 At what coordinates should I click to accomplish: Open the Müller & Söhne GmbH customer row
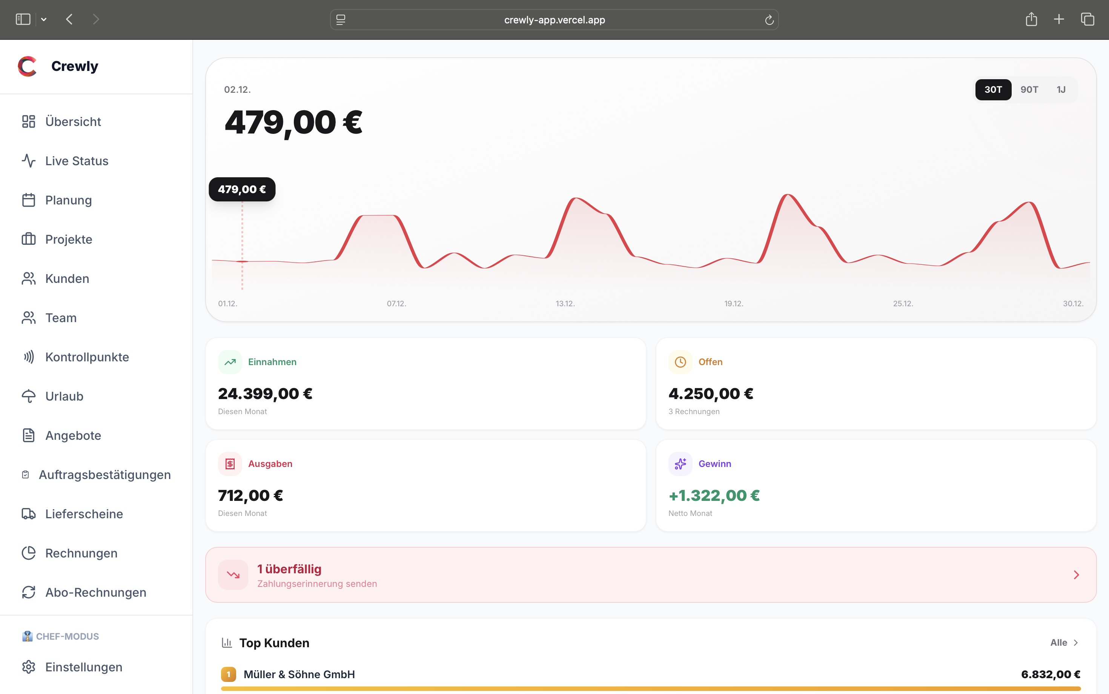(x=299, y=674)
